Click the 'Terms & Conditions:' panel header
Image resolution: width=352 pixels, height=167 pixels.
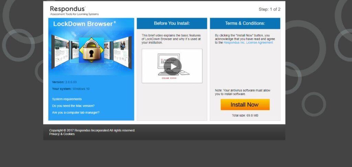click(x=245, y=23)
